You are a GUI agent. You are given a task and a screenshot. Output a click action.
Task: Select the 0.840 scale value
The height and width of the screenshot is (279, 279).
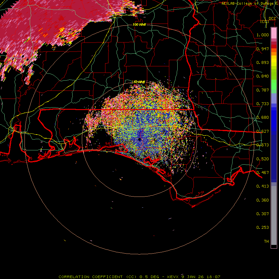(263, 76)
